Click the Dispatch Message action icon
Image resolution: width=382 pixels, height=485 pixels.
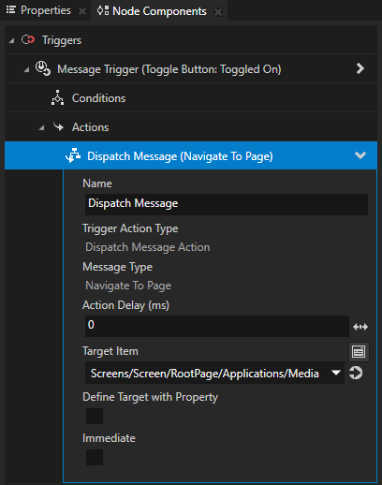73,155
